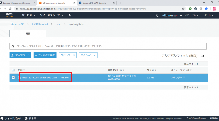The image size is (219, 121).
Task: Focus the prefix search input field
Action: [108, 46]
